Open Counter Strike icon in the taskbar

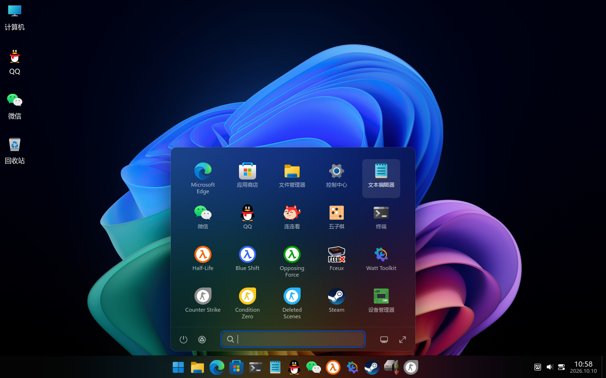pyautogui.click(x=411, y=367)
